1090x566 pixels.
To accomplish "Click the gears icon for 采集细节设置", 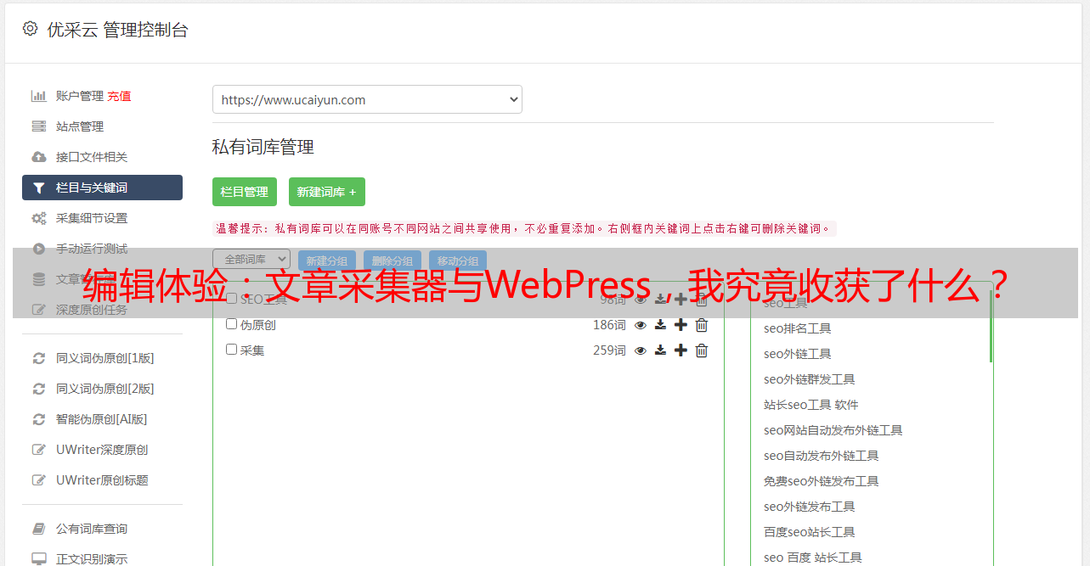I will tap(38, 218).
